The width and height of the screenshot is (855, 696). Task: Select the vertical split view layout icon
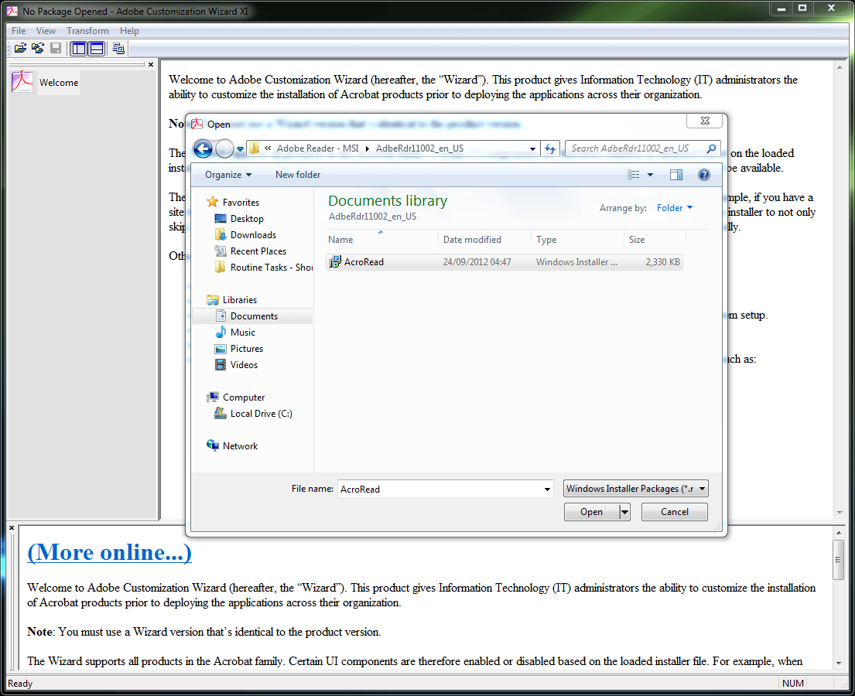(x=78, y=47)
